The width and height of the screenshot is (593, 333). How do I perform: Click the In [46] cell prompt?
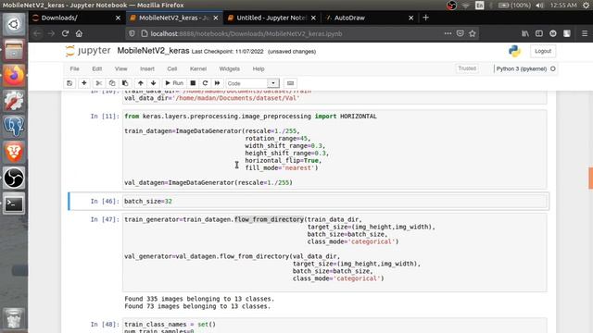(x=105, y=202)
